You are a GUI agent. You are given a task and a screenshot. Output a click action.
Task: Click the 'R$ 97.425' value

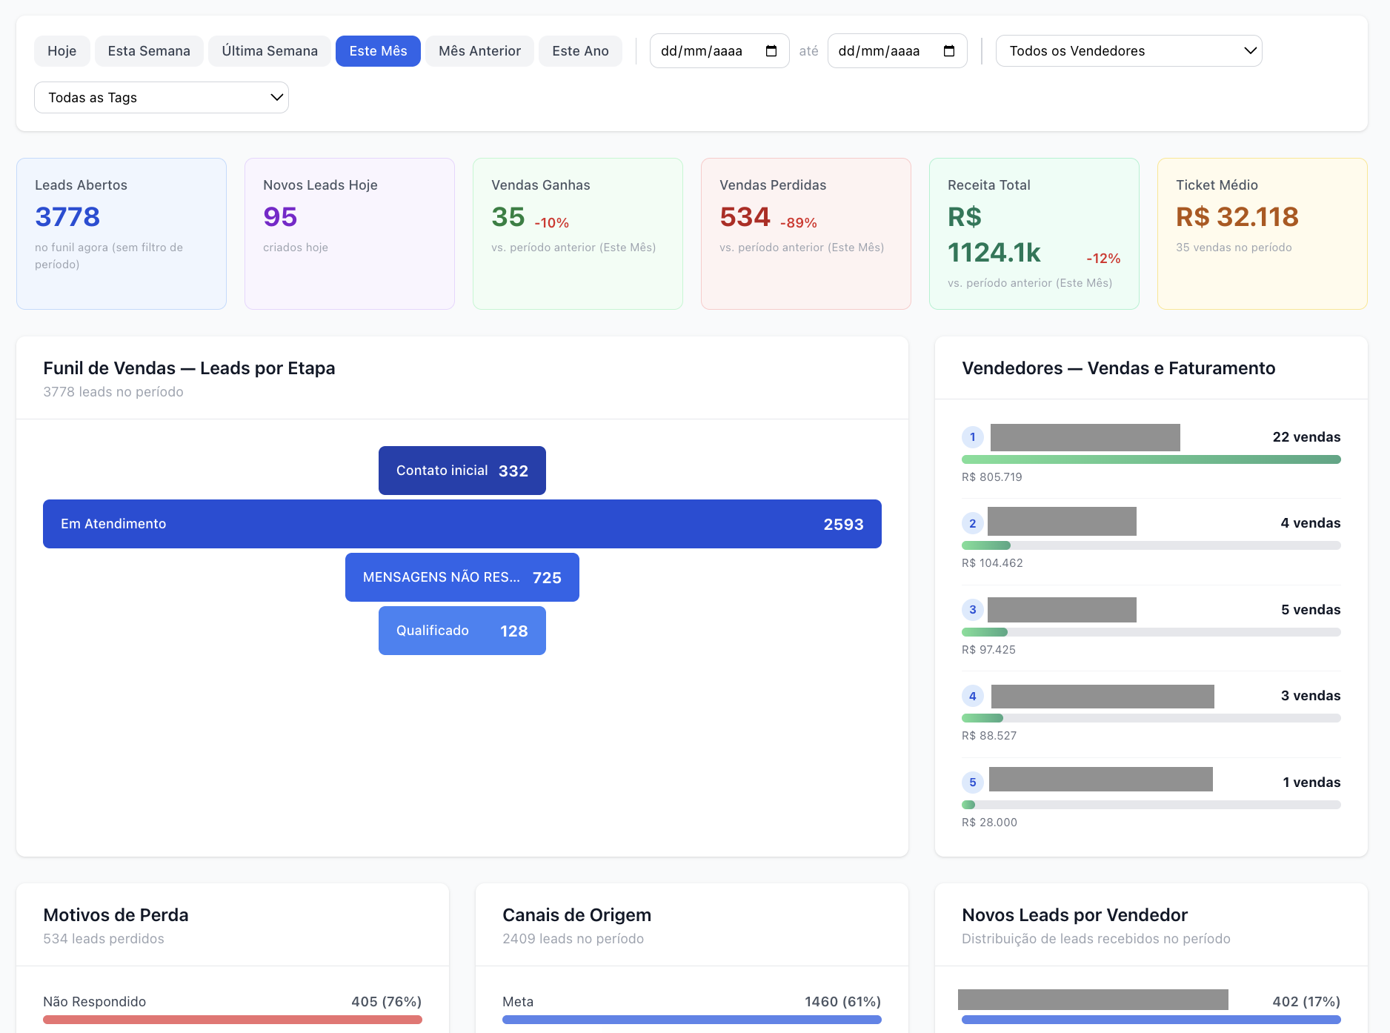pos(988,650)
